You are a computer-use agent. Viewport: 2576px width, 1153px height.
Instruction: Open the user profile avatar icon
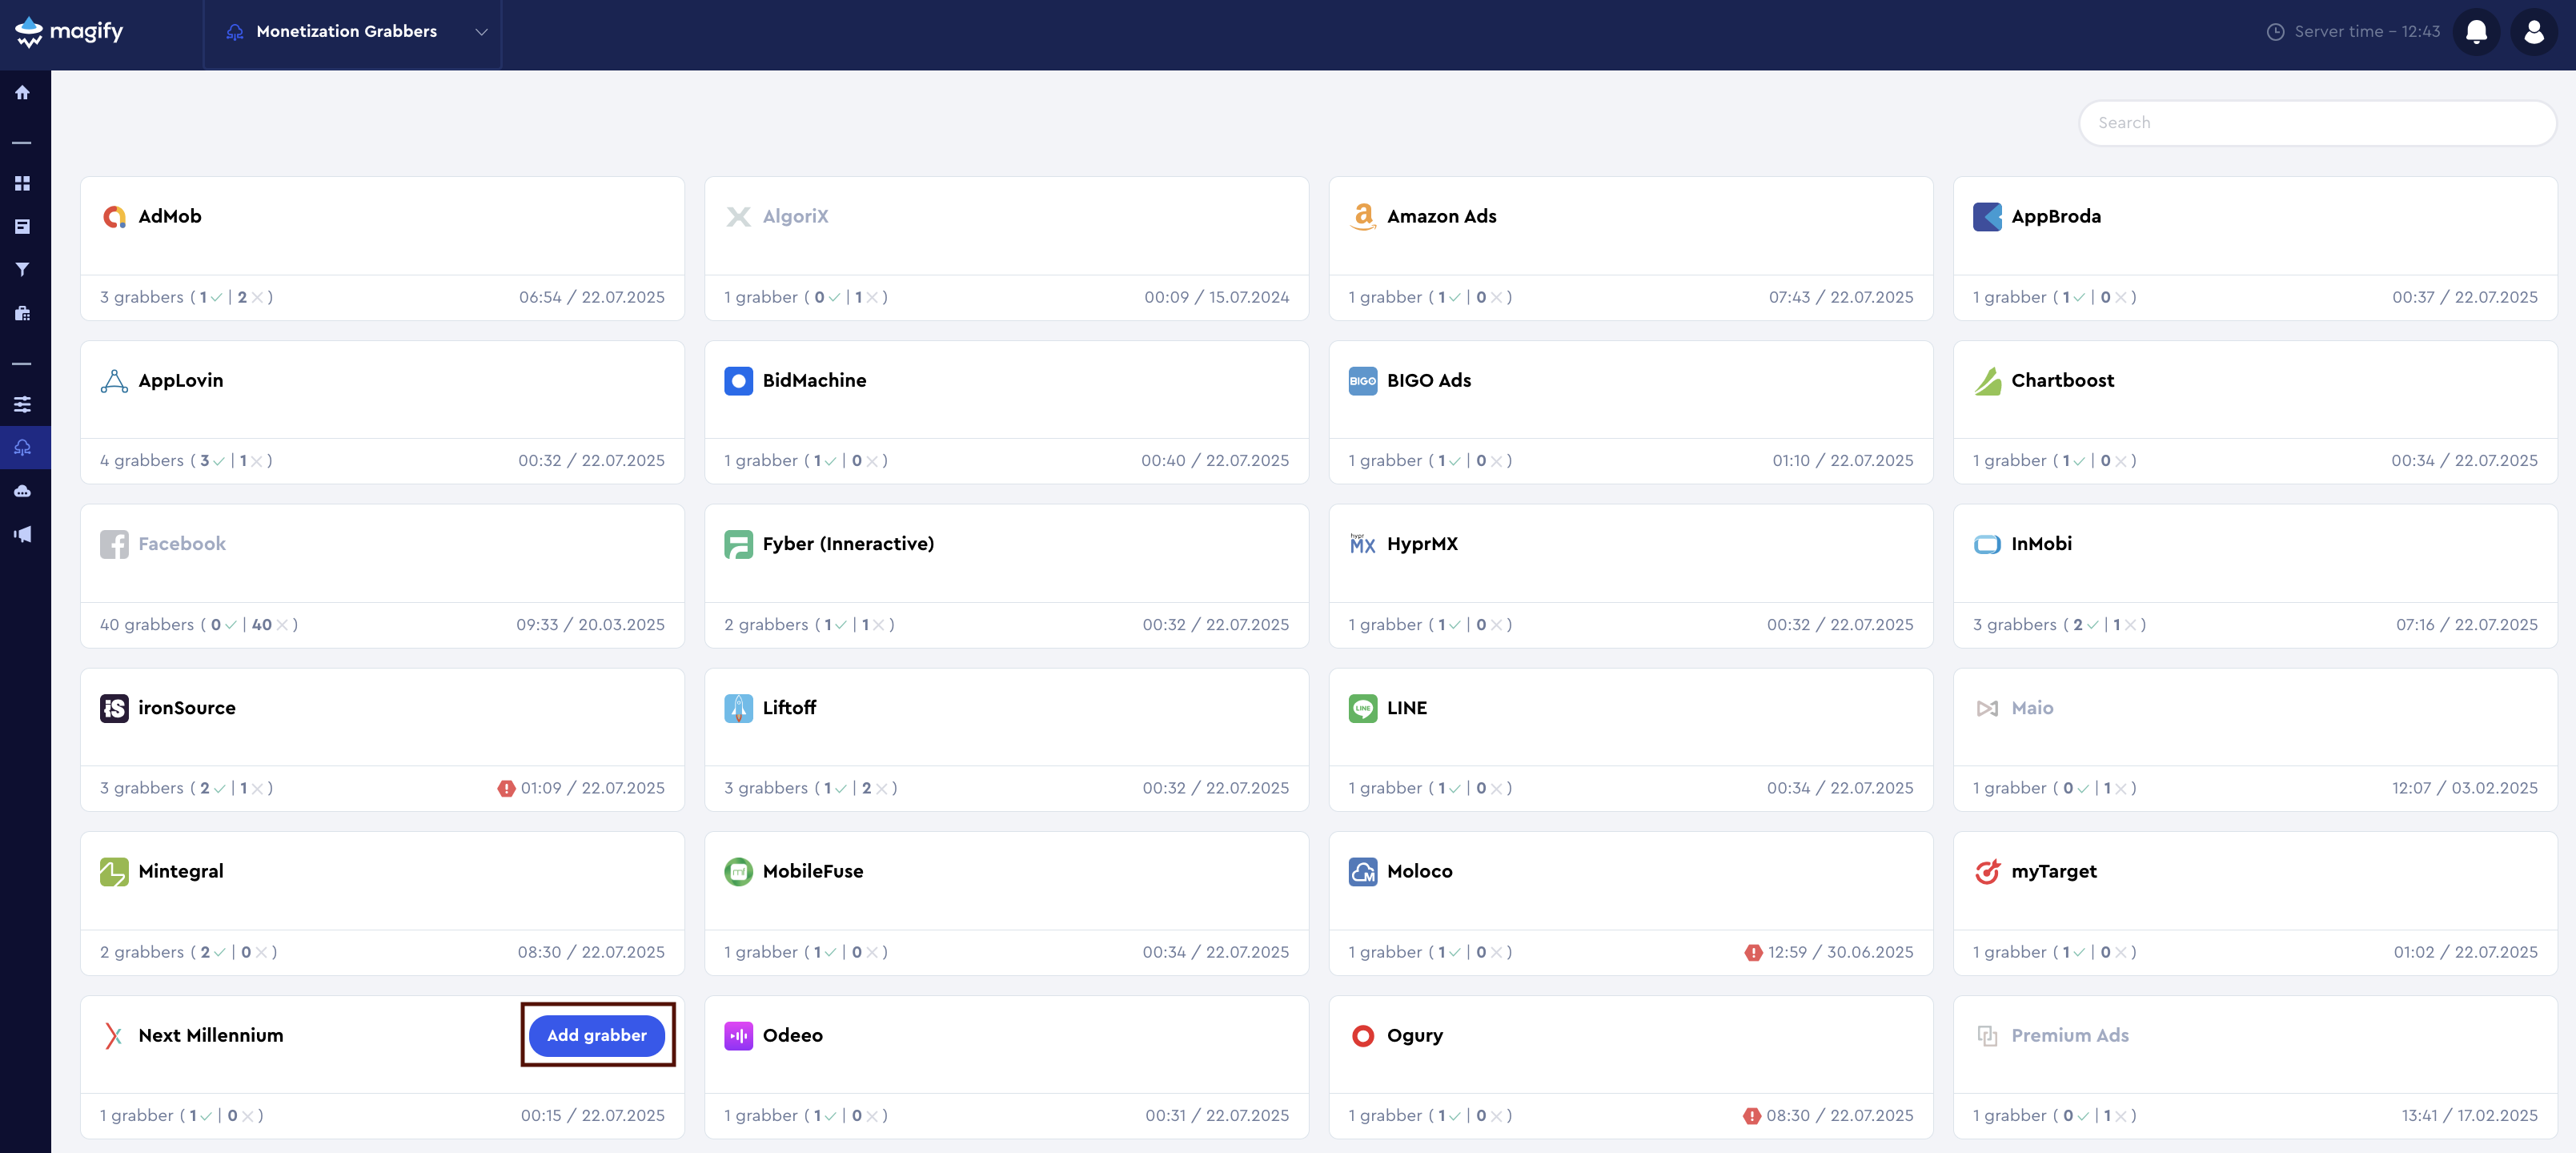click(2533, 32)
